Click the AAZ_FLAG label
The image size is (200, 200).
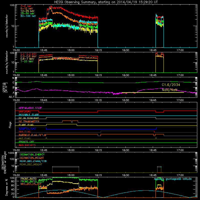[24, 138]
